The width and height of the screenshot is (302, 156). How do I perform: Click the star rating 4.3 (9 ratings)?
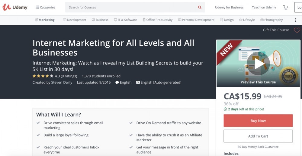click(x=55, y=76)
